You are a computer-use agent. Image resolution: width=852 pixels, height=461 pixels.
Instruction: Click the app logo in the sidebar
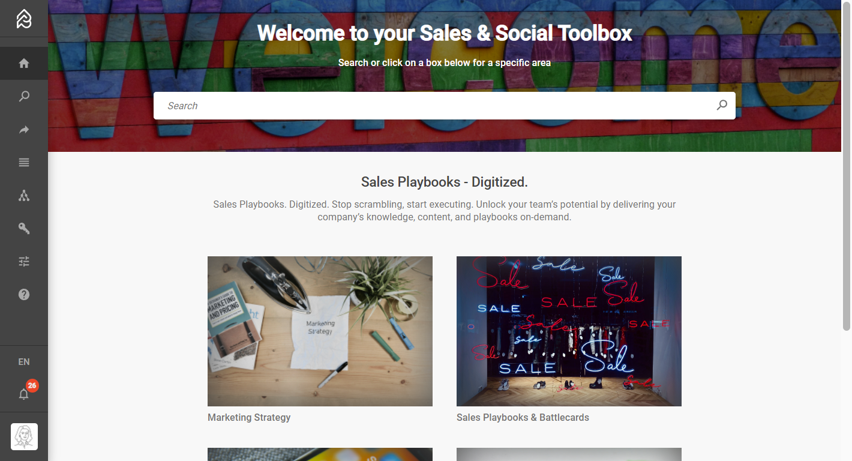(x=24, y=19)
